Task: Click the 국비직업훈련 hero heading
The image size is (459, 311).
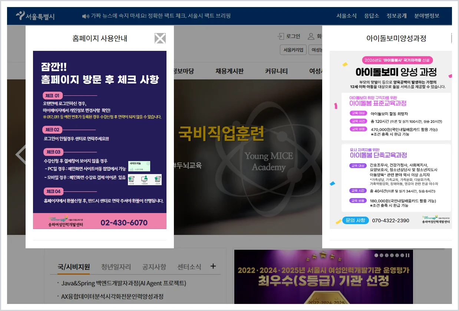Action: tap(221, 134)
